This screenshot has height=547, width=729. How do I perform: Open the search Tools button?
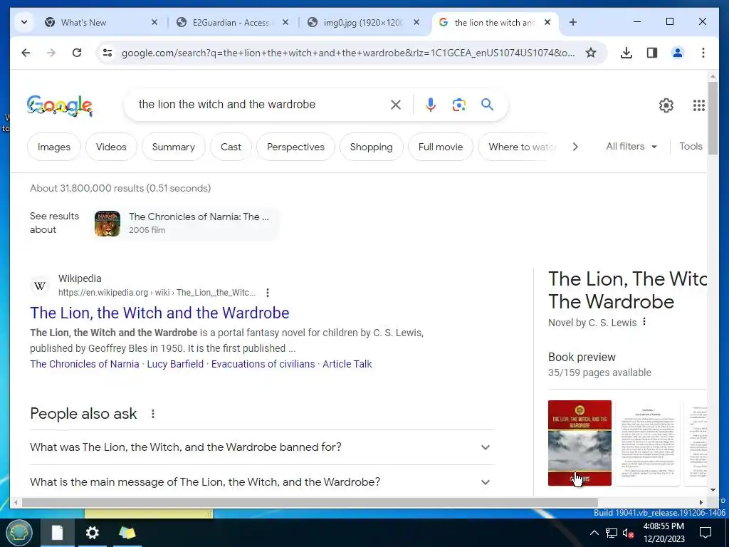691,147
